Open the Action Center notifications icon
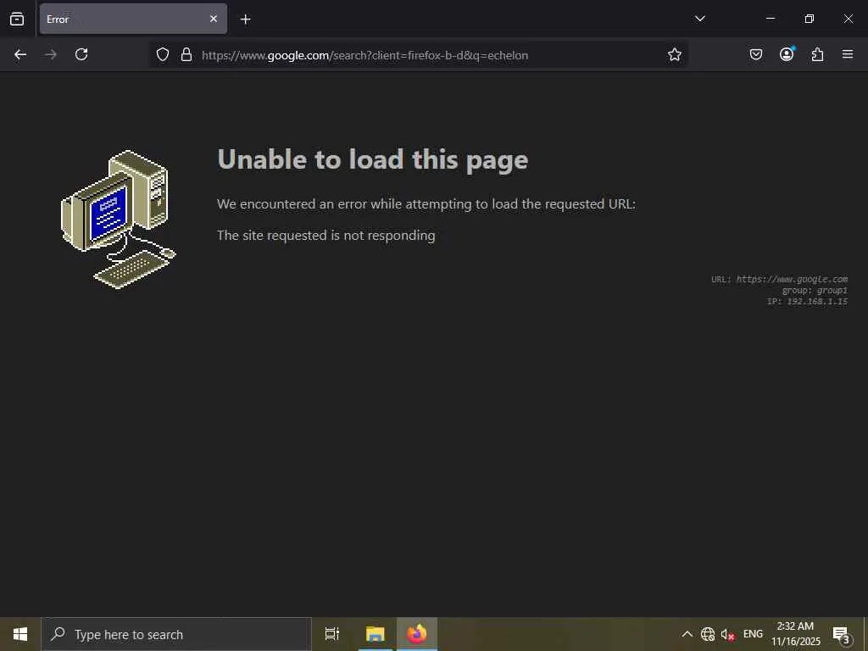Viewport: 868px width, 651px height. pyautogui.click(x=841, y=634)
